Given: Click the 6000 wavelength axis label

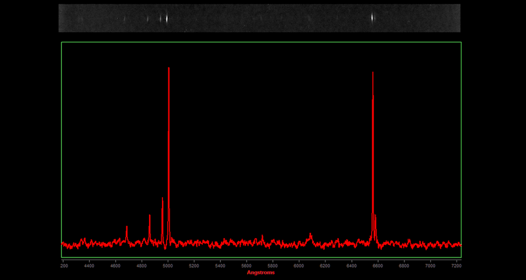Looking at the screenshot, I should click(x=299, y=265).
